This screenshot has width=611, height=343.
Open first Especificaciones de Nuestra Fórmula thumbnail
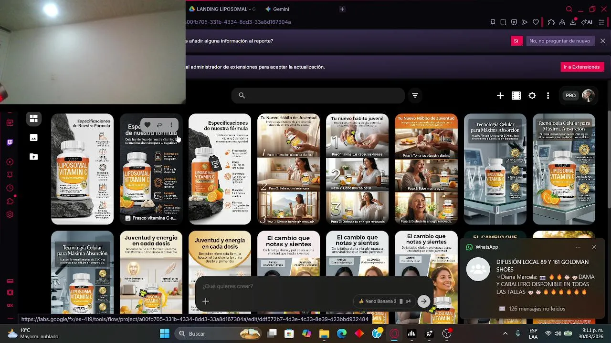pos(83,169)
